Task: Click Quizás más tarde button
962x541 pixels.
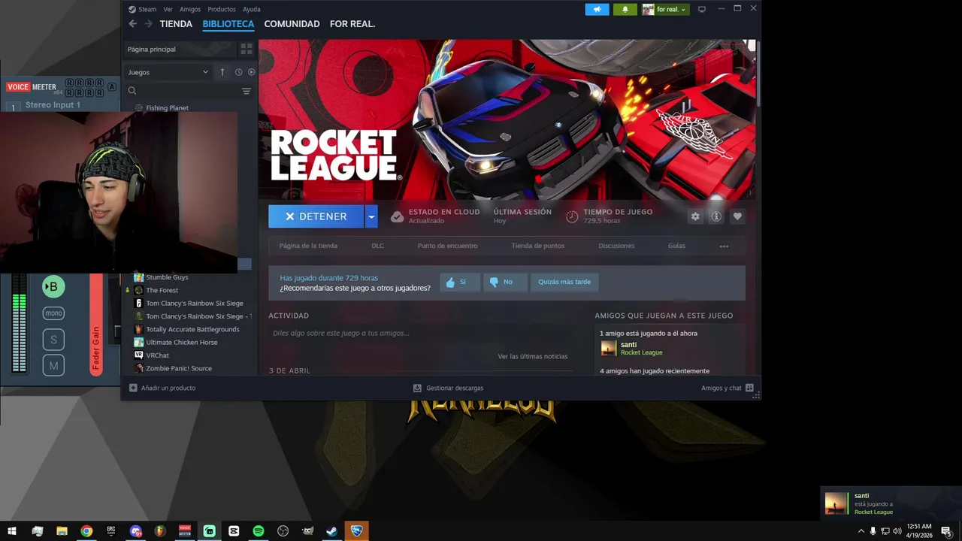Action: 564,282
